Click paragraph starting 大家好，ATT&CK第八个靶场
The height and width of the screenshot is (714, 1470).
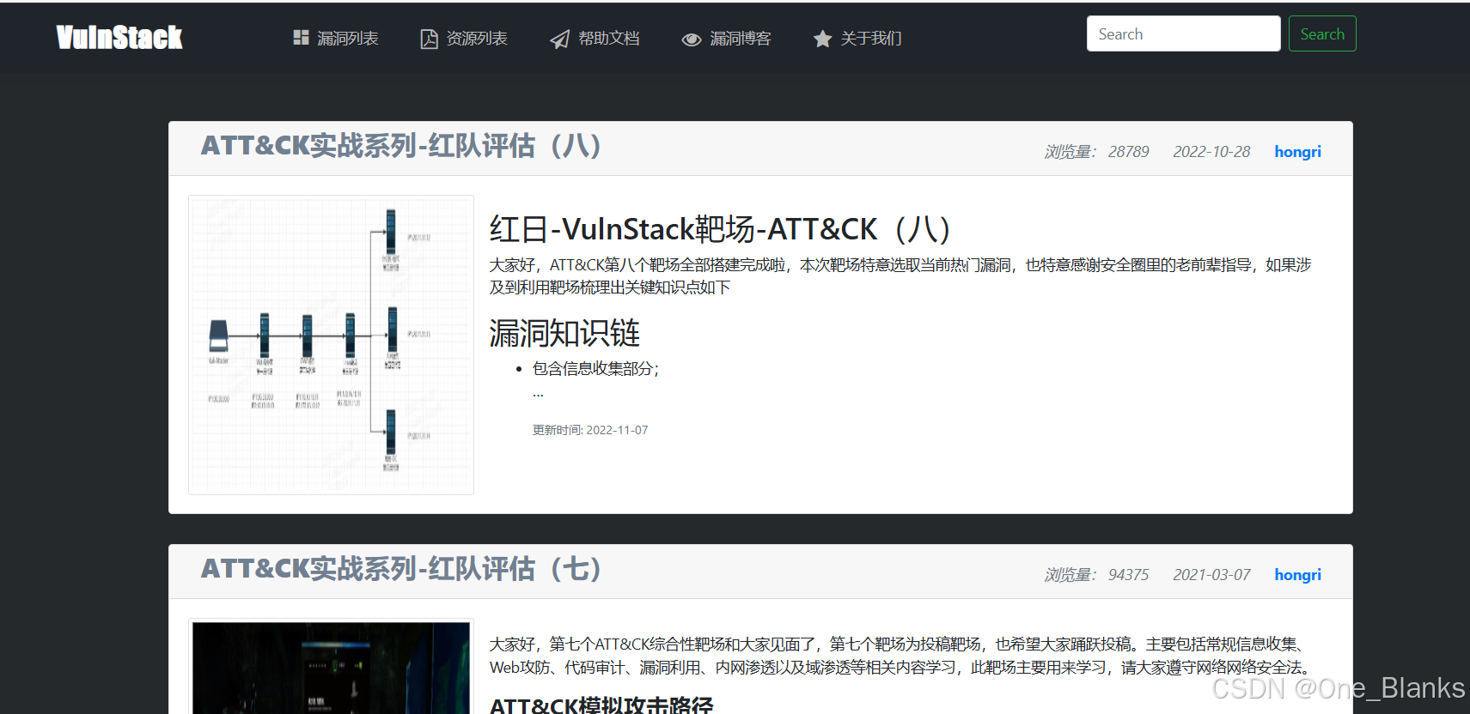[900, 276]
